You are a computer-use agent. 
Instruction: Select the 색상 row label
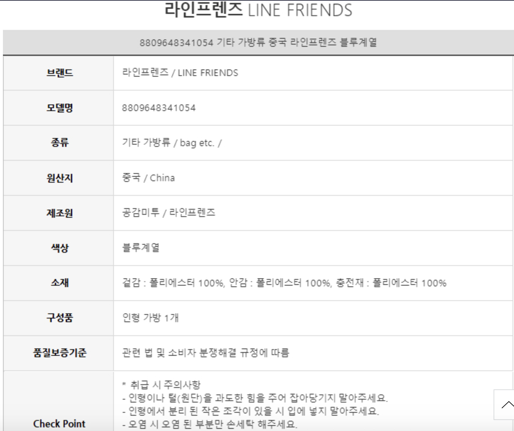click(60, 248)
